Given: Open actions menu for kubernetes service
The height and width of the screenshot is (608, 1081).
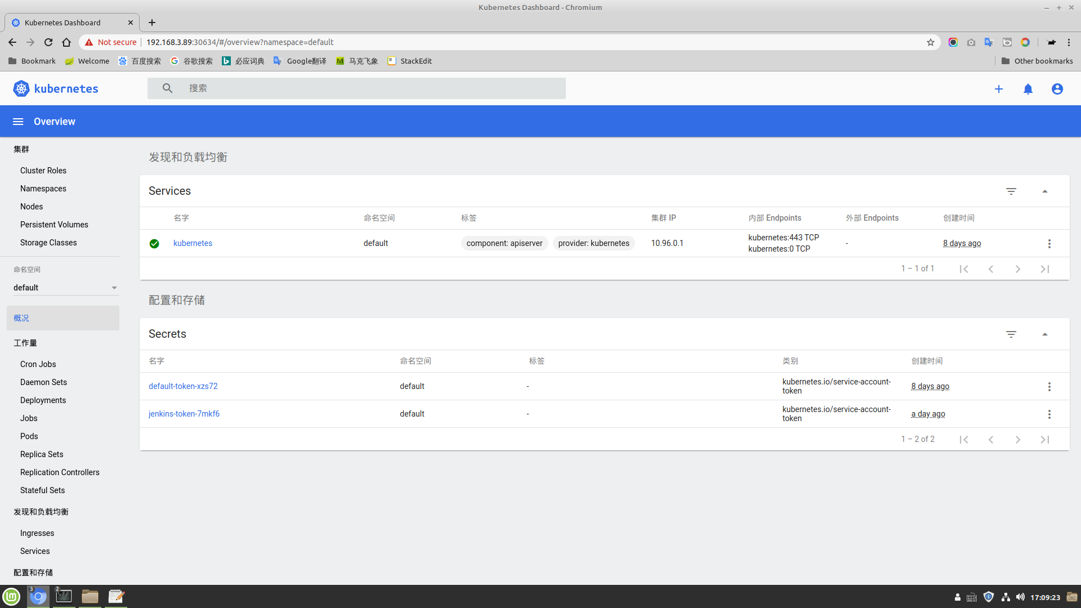Looking at the screenshot, I should tap(1049, 244).
